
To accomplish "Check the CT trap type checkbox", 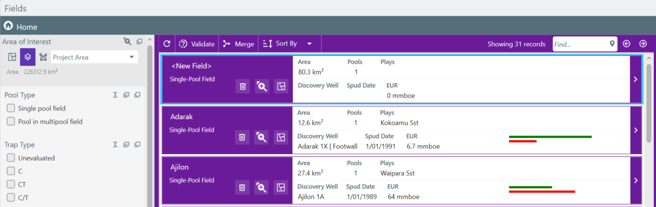I will [11, 184].
